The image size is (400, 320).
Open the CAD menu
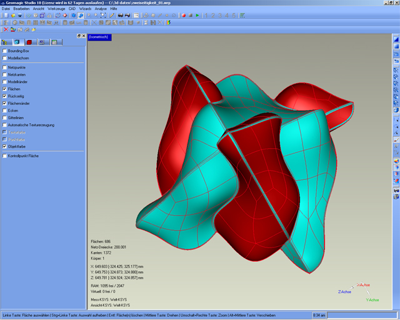(x=72, y=9)
